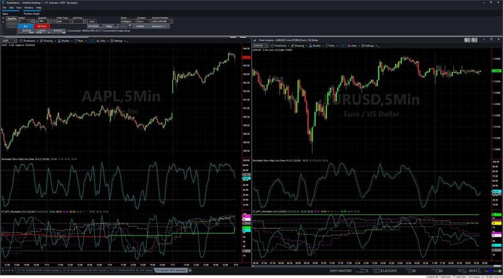Click the blue Buy button

click(26, 26)
